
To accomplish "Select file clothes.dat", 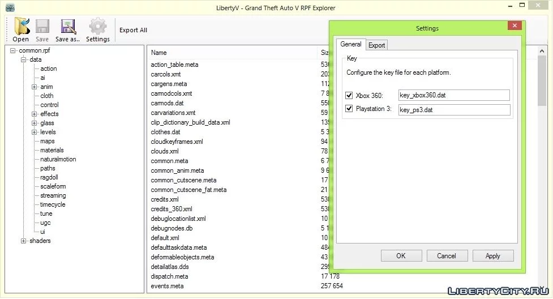I will [x=165, y=132].
